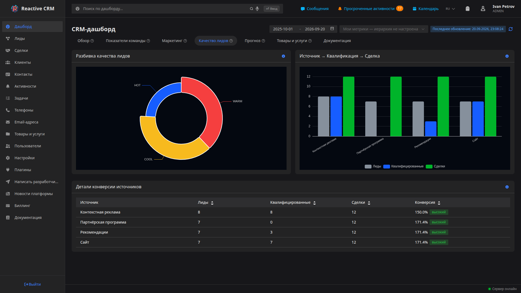Sort table by Сделки column
Screen dimensions: 521x293
(x=369, y=203)
